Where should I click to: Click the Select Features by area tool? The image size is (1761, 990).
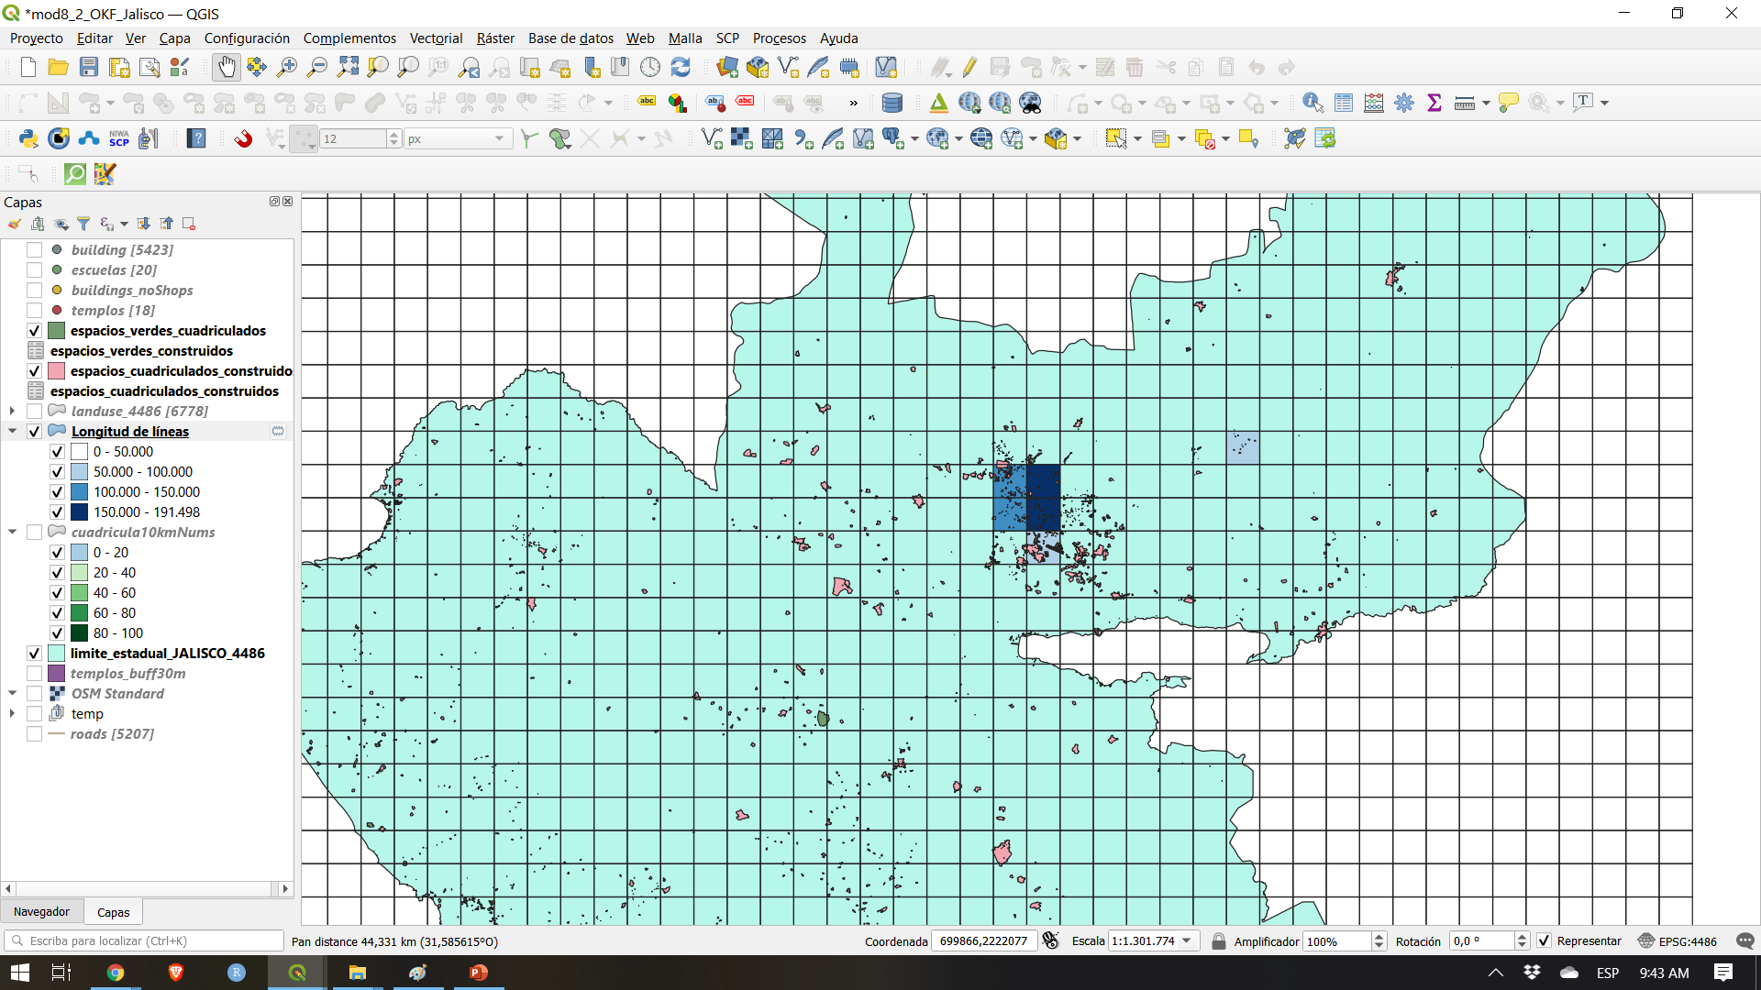pyautogui.click(x=1115, y=138)
